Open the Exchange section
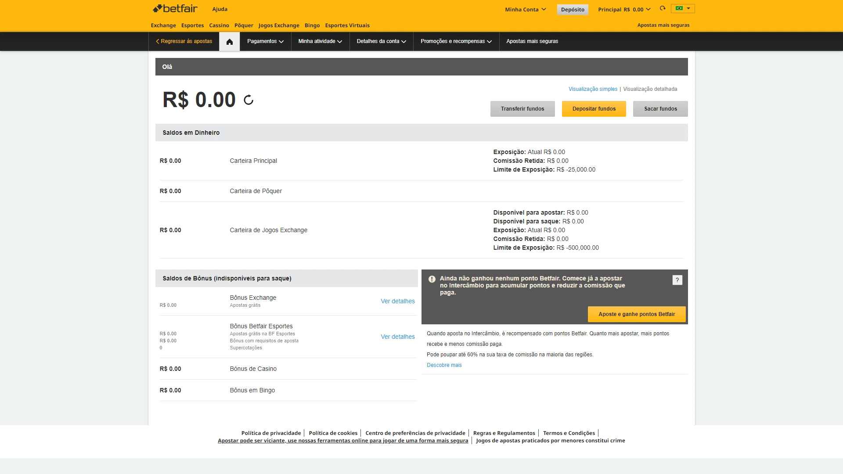Image resolution: width=843 pixels, height=474 pixels. tap(163, 25)
